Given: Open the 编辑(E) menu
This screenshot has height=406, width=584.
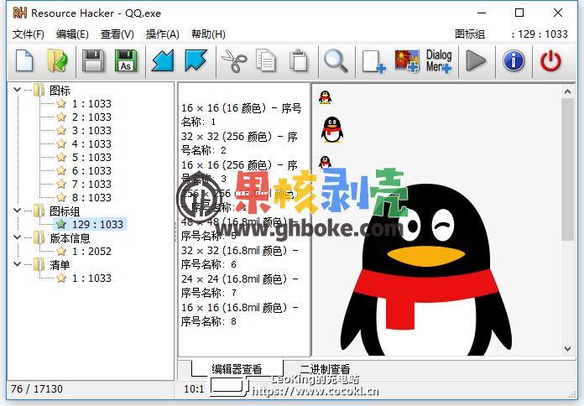Looking at the screenshot, I should pyautogui.click(x=72, y=34).
